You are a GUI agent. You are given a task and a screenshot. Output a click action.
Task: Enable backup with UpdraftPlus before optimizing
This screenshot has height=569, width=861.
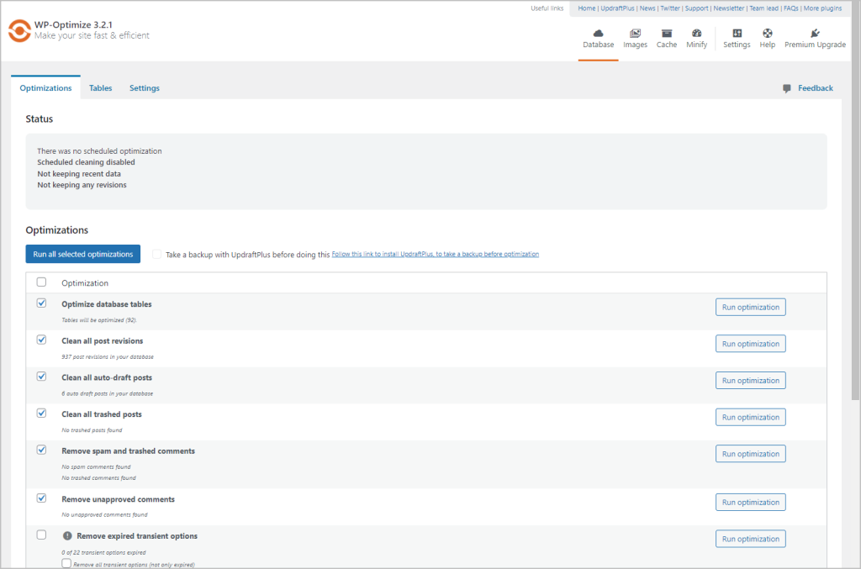156,253
